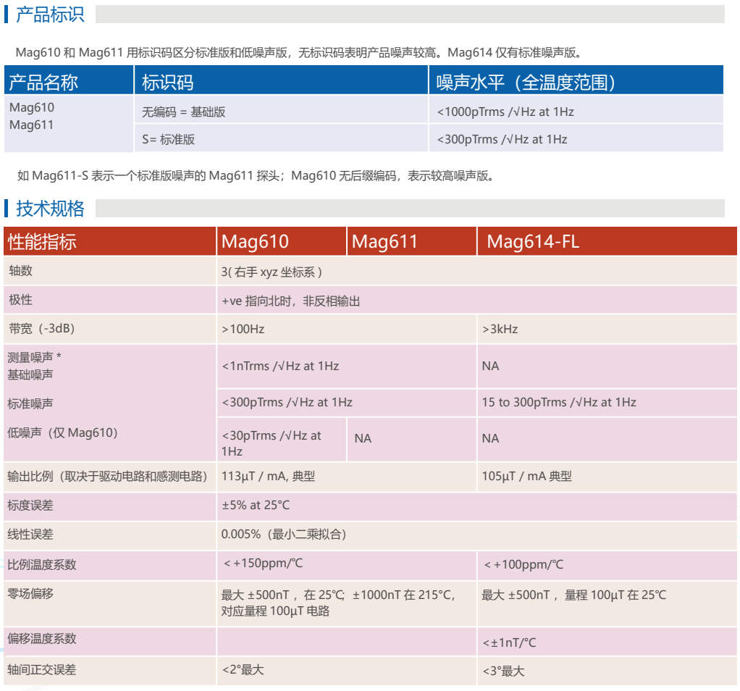Click the "标度误差" row label
The height and width of the screenshot is (691, 740).
[x=30, y=506]
